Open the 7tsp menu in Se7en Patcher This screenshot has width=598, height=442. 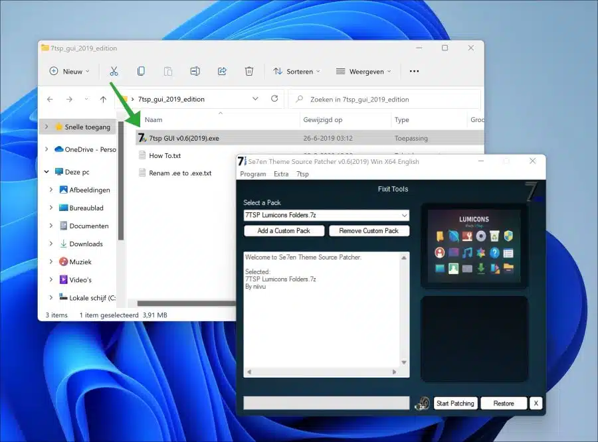[302, 174]
